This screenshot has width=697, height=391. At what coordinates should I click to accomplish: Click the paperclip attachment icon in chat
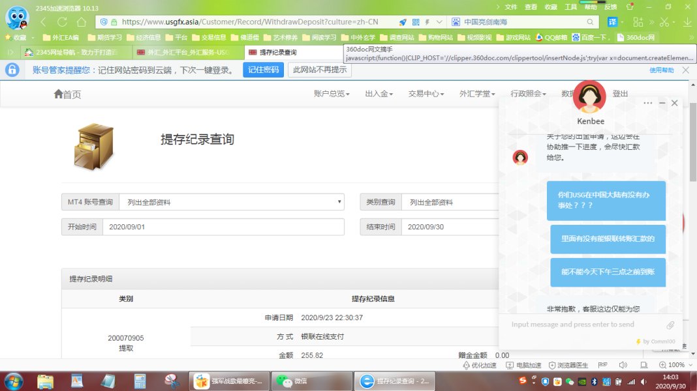(x=670, y=325)
